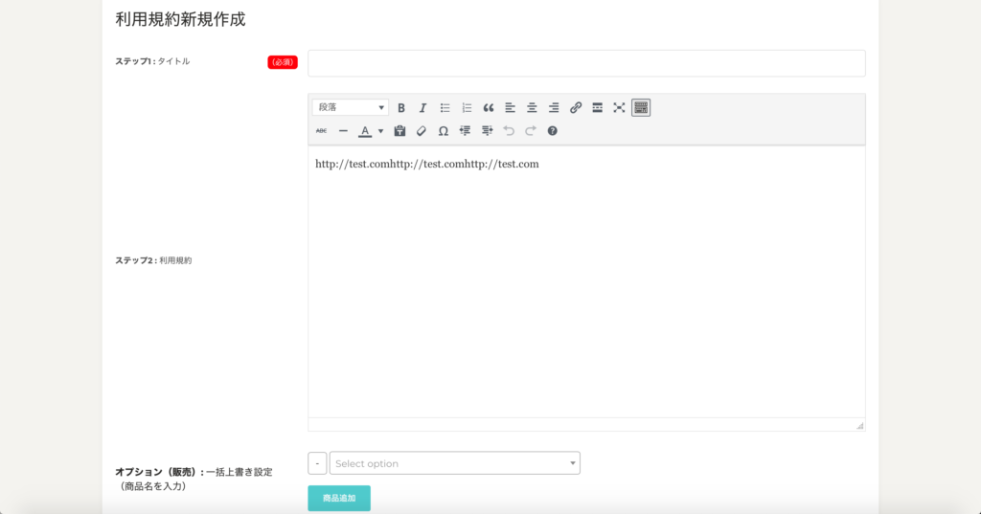Expand the Select option dropdown
The image size is (981, 514).
(x=455, y=463)
